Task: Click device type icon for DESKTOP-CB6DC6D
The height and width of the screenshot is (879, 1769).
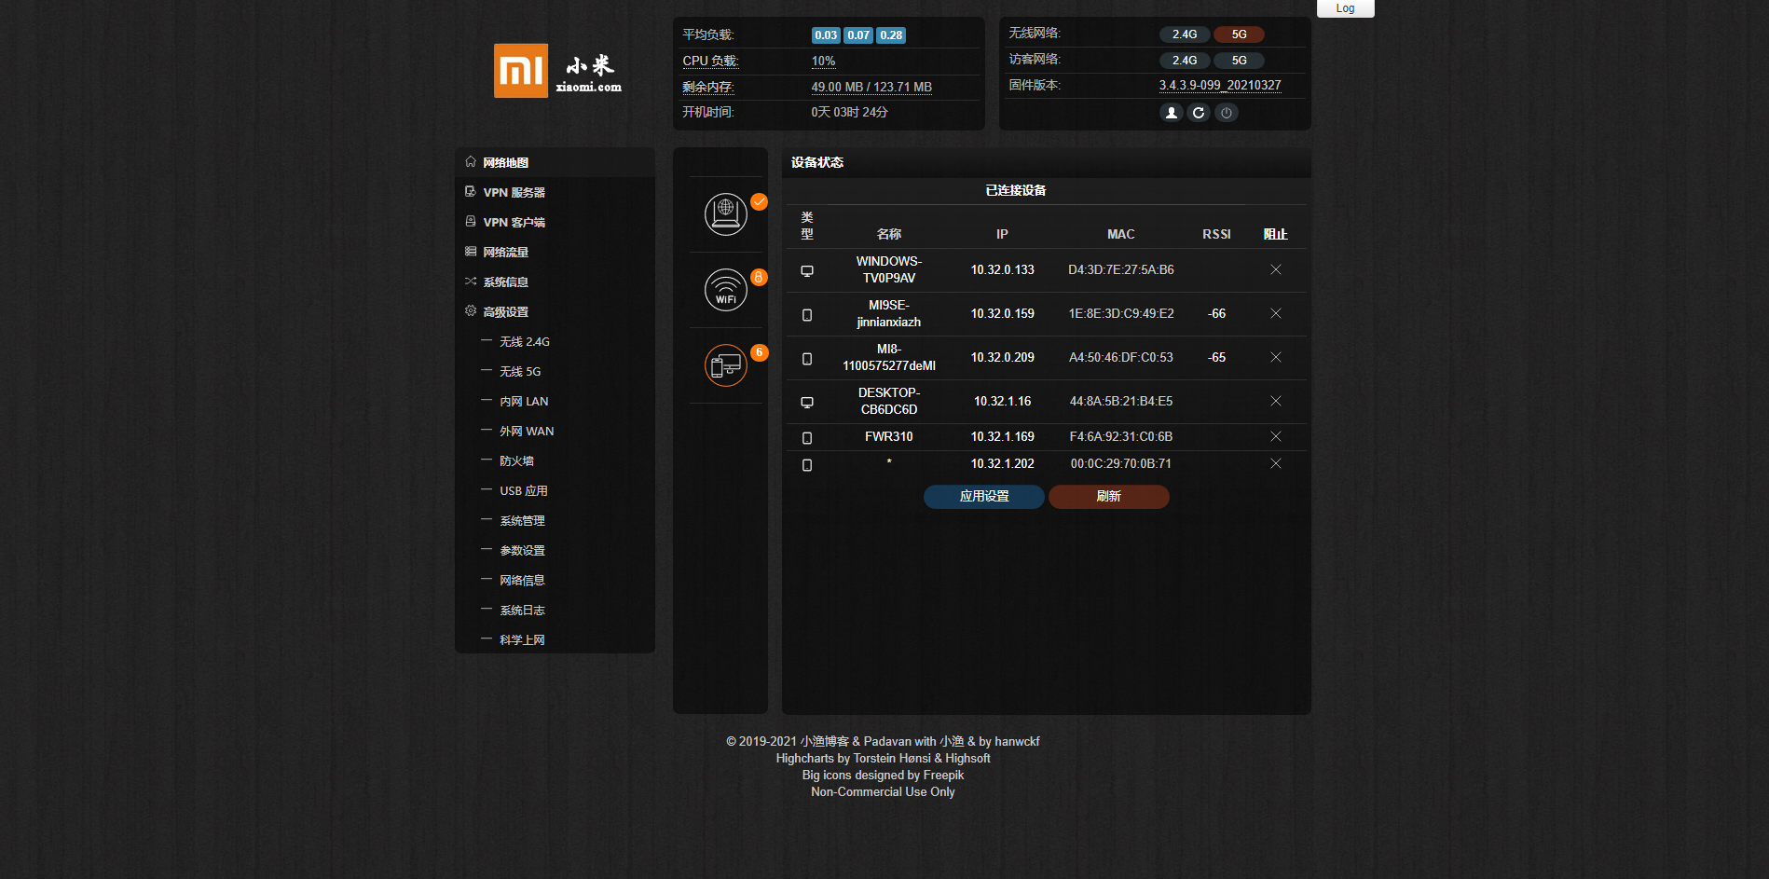Action: tap(807, 403)
